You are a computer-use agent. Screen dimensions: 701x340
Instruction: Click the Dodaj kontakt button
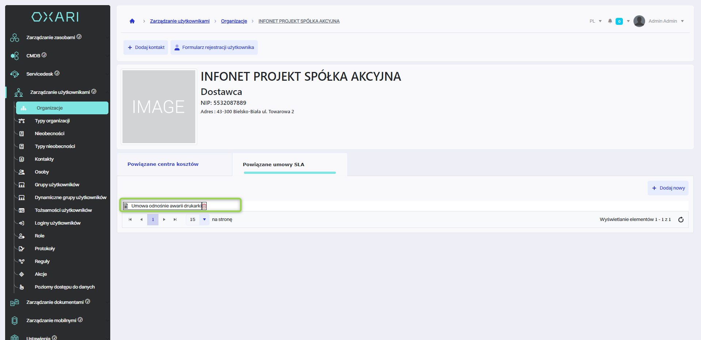146,47
